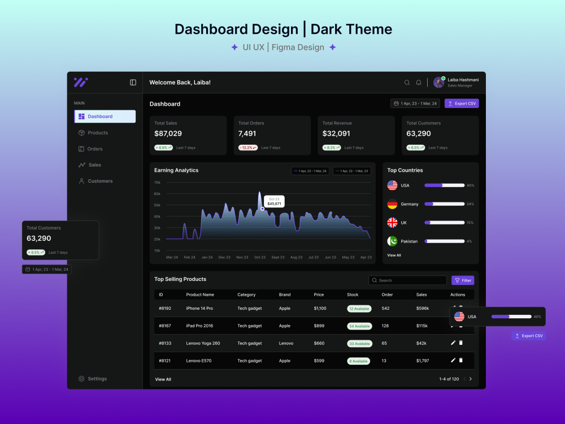
Task: Click the floating Export CSV button outside dashboard
Action: pos(529,336)
